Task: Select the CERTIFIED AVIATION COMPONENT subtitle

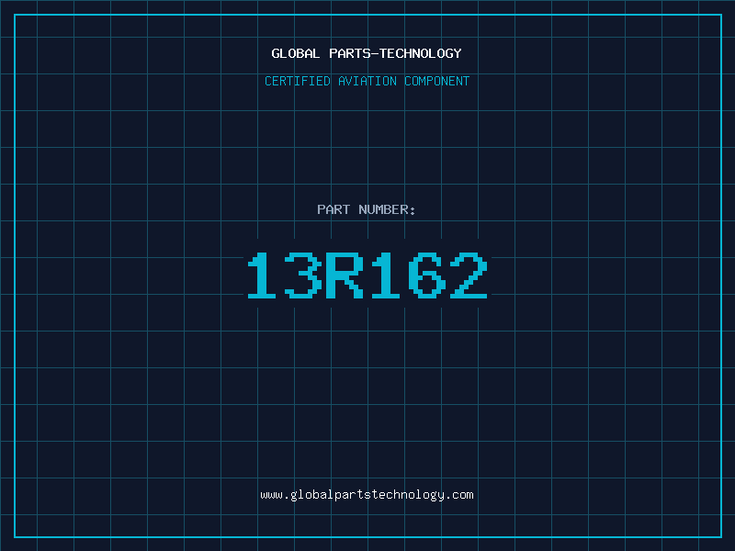Action: (367, 81)
